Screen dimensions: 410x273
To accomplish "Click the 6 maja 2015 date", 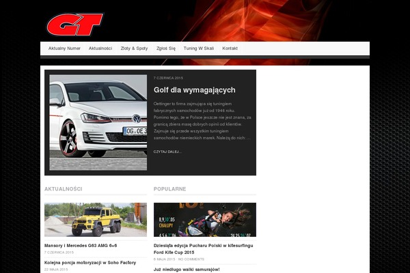I will 164,259.
